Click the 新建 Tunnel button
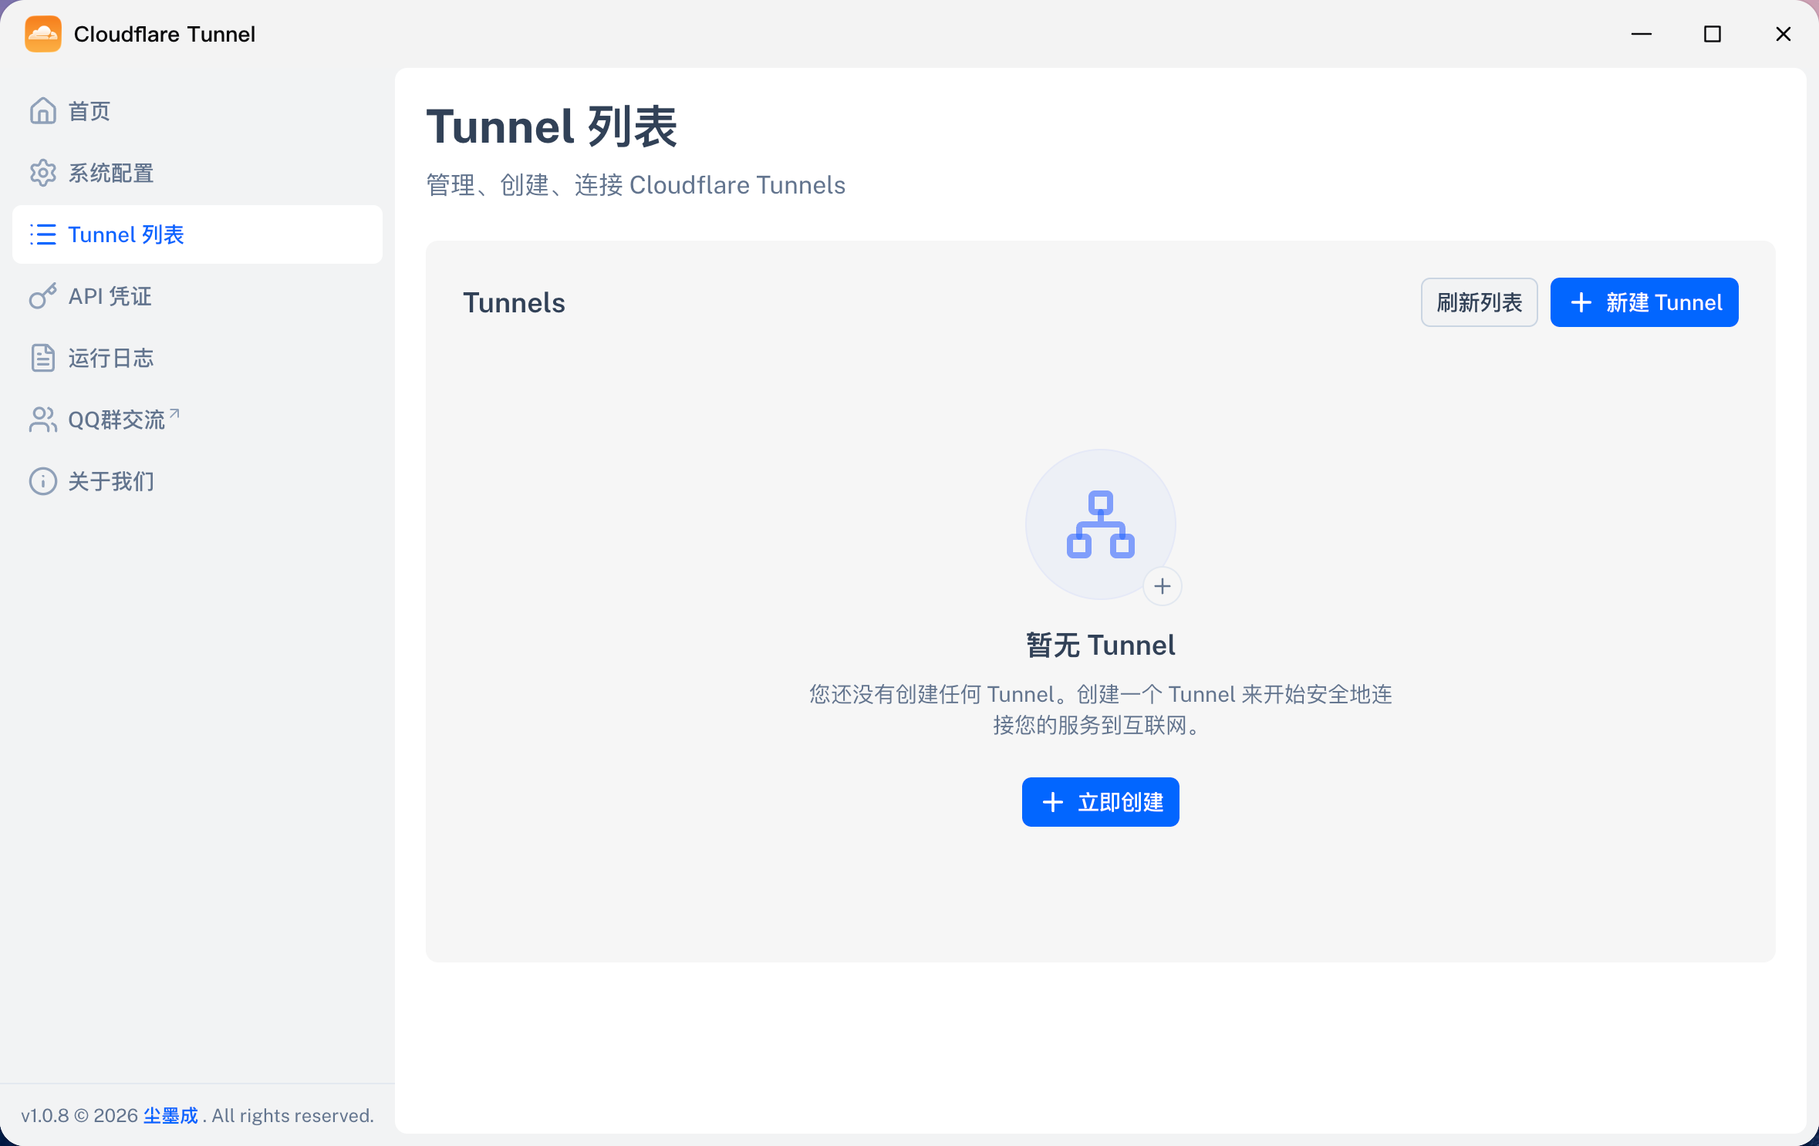The height and width of the screenshot is (1146, 1819). click(x=1645, y=302)
